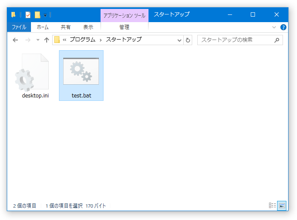Open the ファイル menu tab
Screen dimensions: 297x220
tap(19, 27)
